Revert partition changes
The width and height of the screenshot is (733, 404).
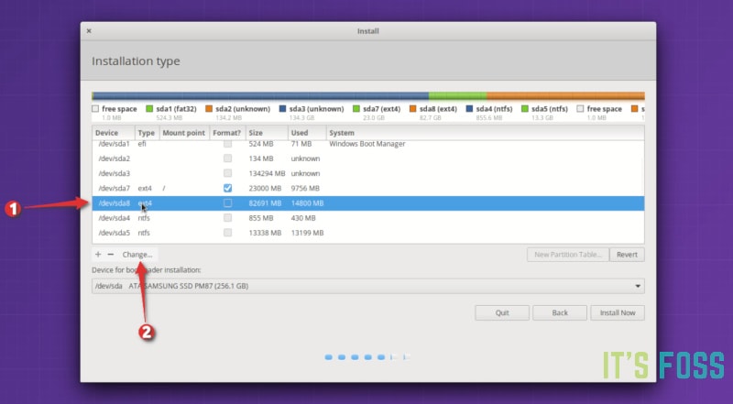[628, 255]
